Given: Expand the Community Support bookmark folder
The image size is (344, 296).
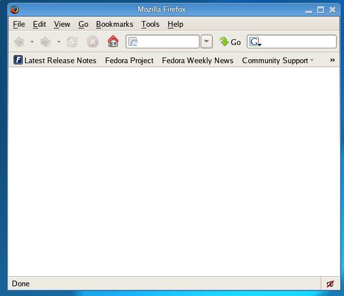Looking at the screenshot, I should tap(277, 60).
